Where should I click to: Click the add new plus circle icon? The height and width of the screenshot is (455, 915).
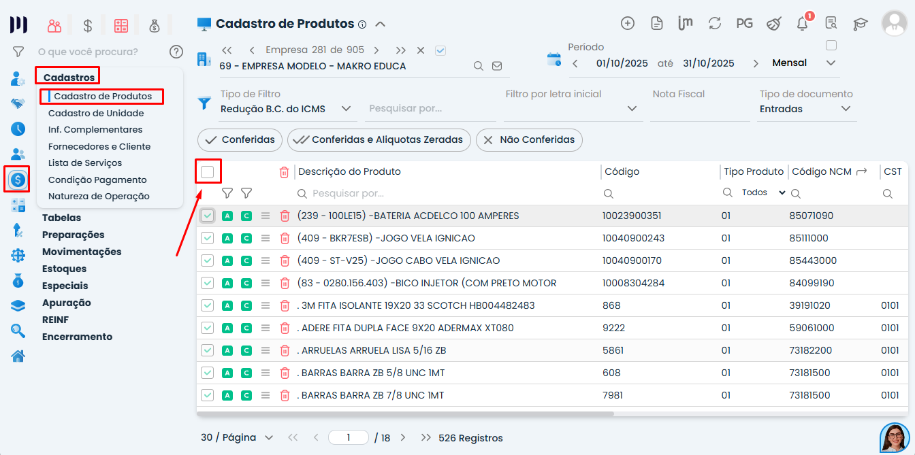pos(628,23)
